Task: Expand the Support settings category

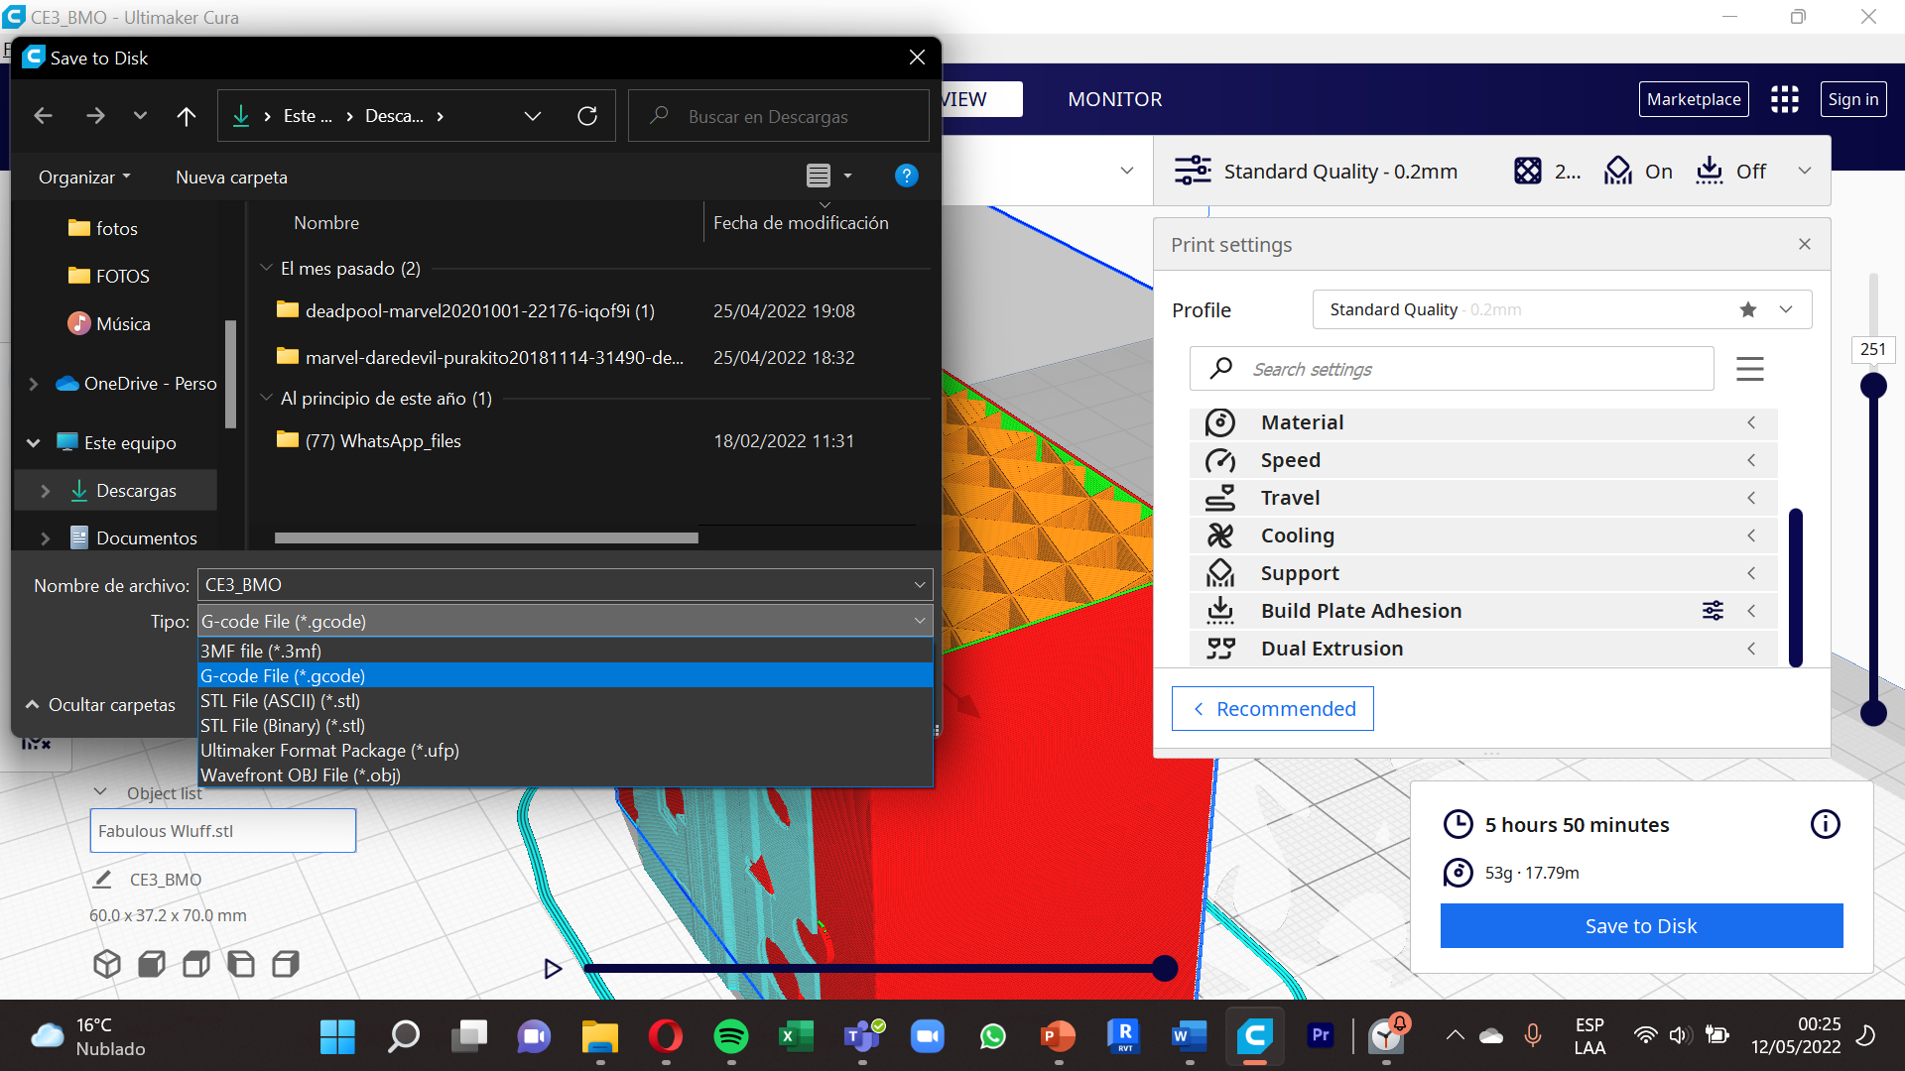Action: (1483, 573)
